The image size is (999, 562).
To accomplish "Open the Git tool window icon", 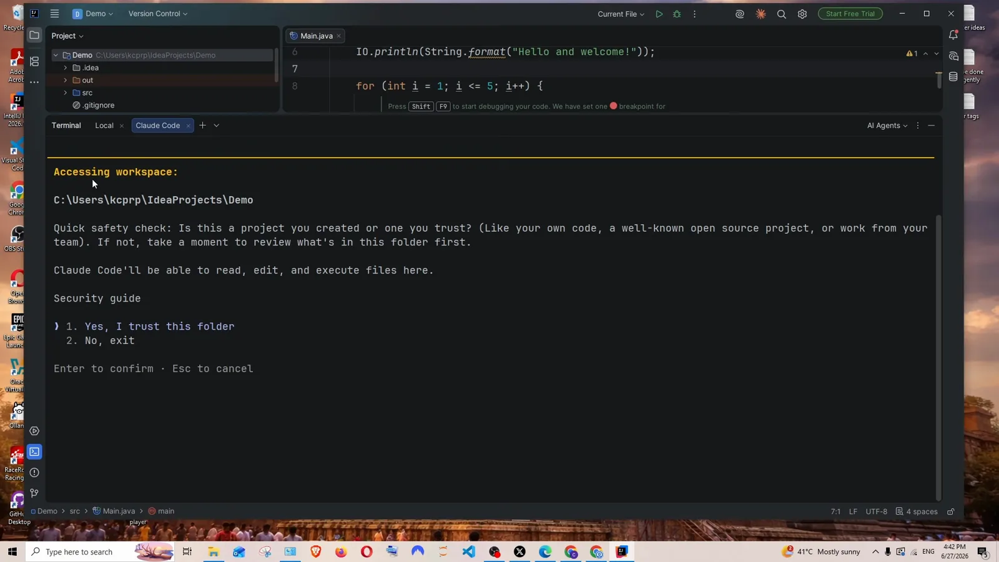I will point(34,493).
